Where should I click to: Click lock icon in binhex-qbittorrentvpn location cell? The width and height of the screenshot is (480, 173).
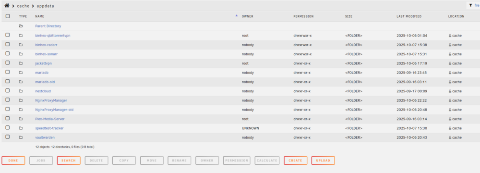(450, 36)
